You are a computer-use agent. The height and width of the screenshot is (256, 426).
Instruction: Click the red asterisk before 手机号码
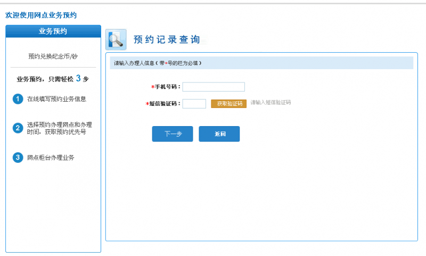pos(152,87)
